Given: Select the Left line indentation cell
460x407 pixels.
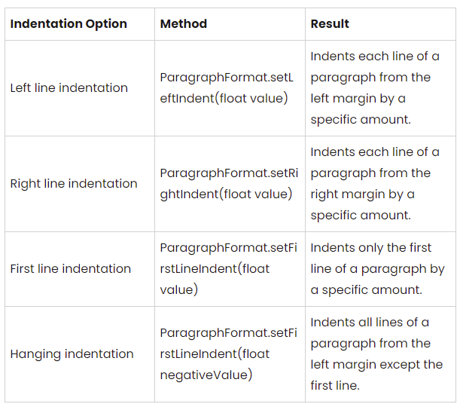Looking at the screenshot, I should click(69, 88).
